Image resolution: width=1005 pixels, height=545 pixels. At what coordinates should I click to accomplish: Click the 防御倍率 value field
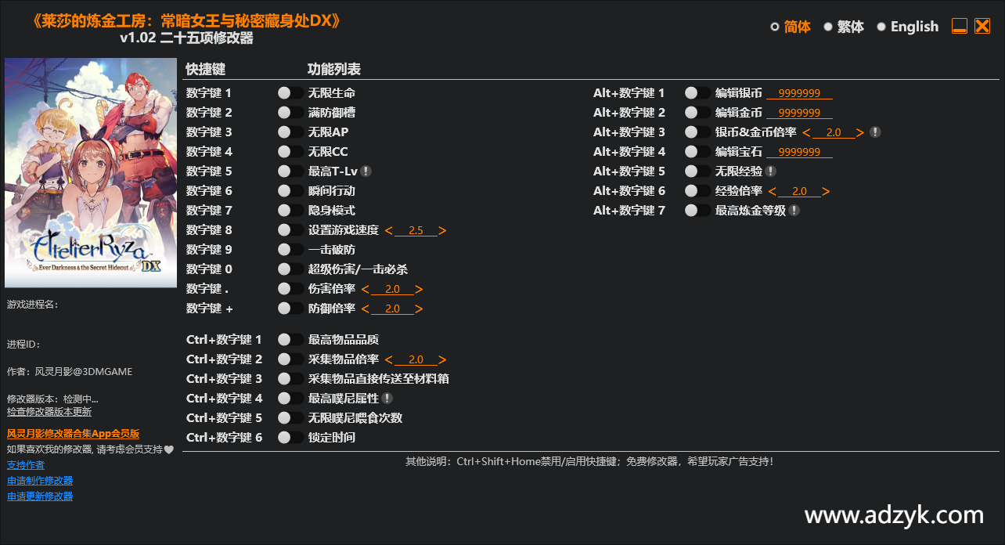[x=392, y=309]
